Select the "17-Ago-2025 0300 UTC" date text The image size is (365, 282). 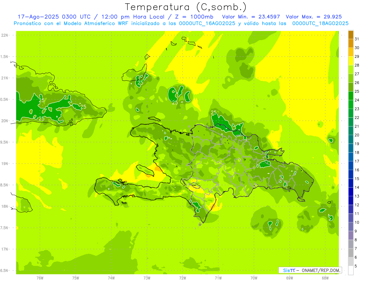tap(56, 17)
